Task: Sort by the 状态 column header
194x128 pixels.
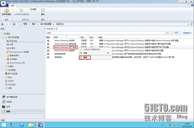Action: [x=84, y=37]
